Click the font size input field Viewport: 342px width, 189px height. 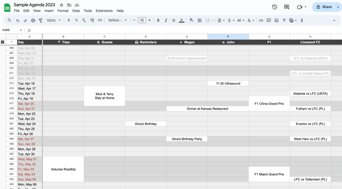coord(142,21)
